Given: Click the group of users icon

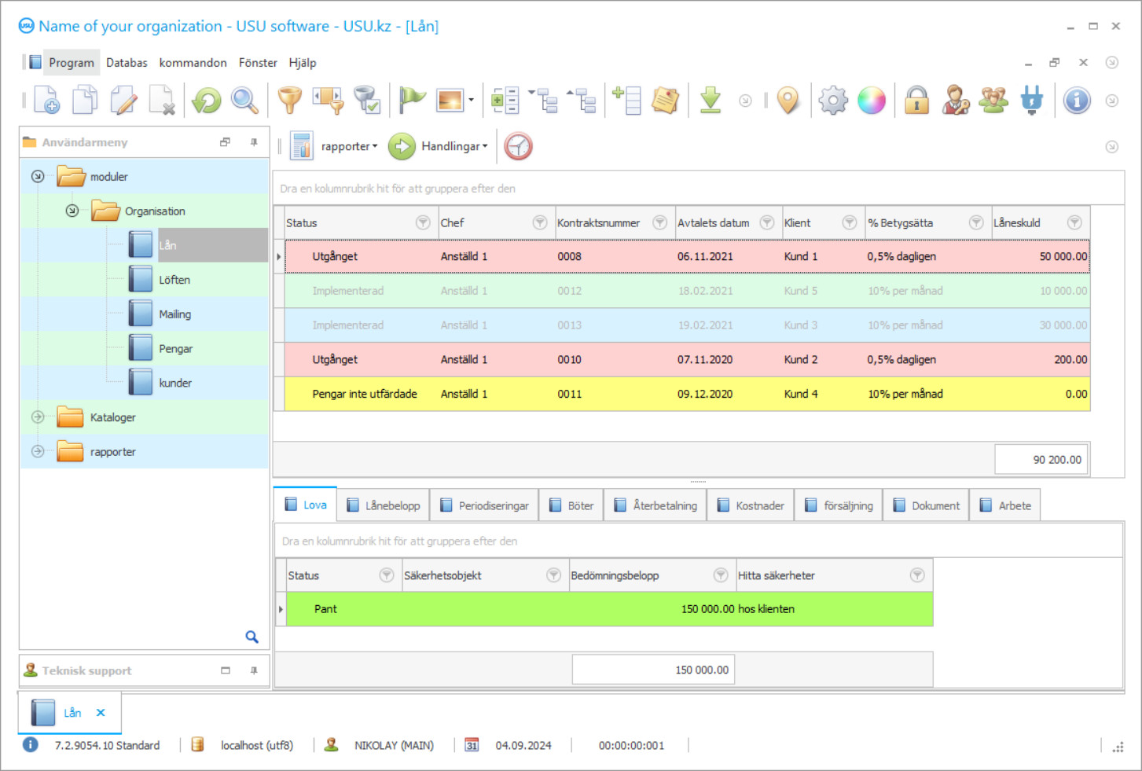Looking at the screenshot, I should point(993,101).
